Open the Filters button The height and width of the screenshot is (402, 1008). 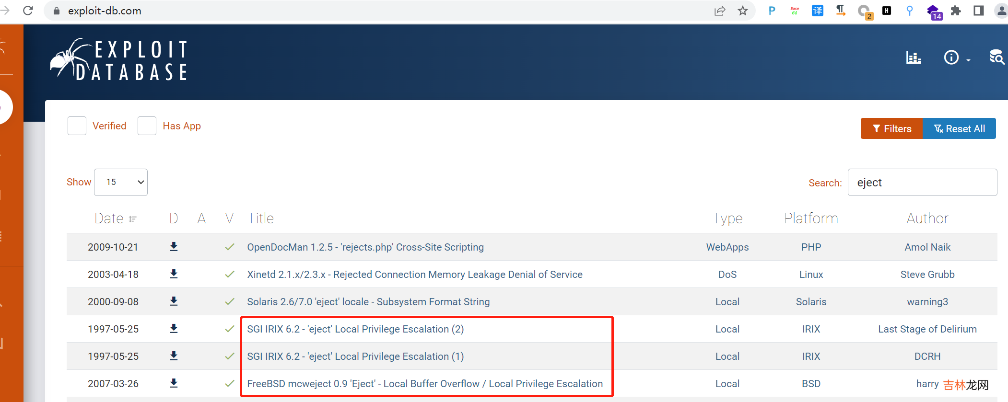891,128
